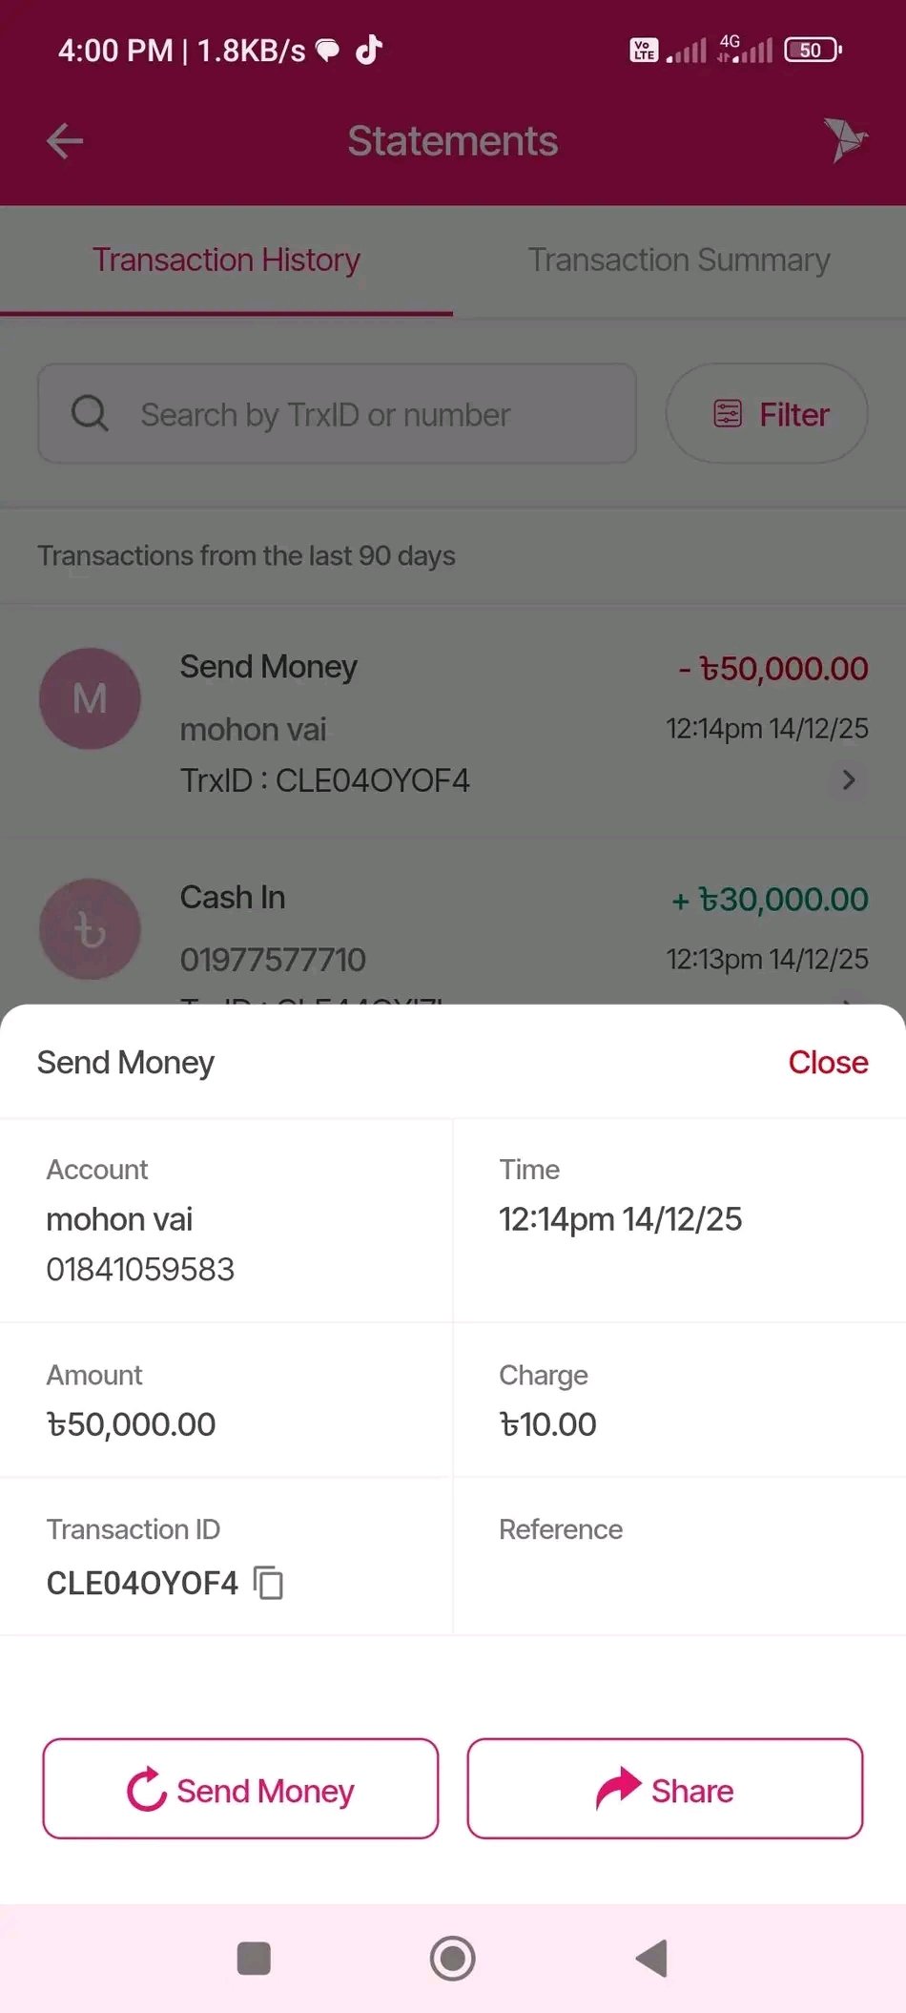Viewport: 906px width, 2013px height.
Task: Open the TikTok notification icon in status bar
Action: coord(369,50)
